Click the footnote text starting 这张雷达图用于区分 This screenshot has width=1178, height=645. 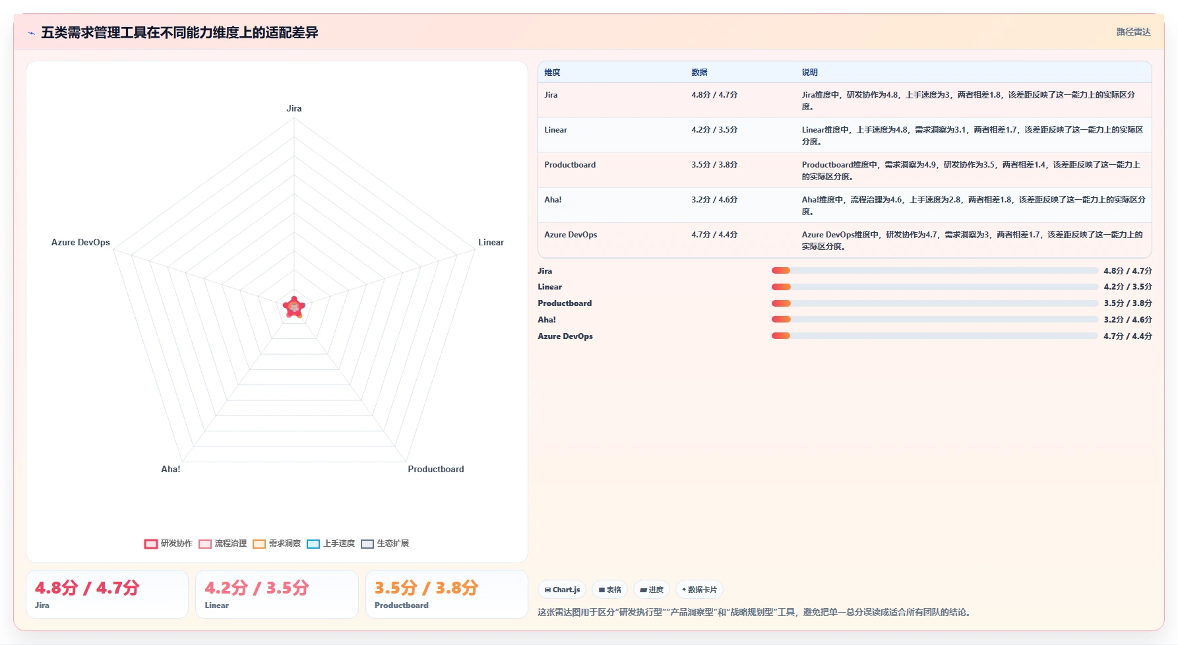[x=755, y=612]
